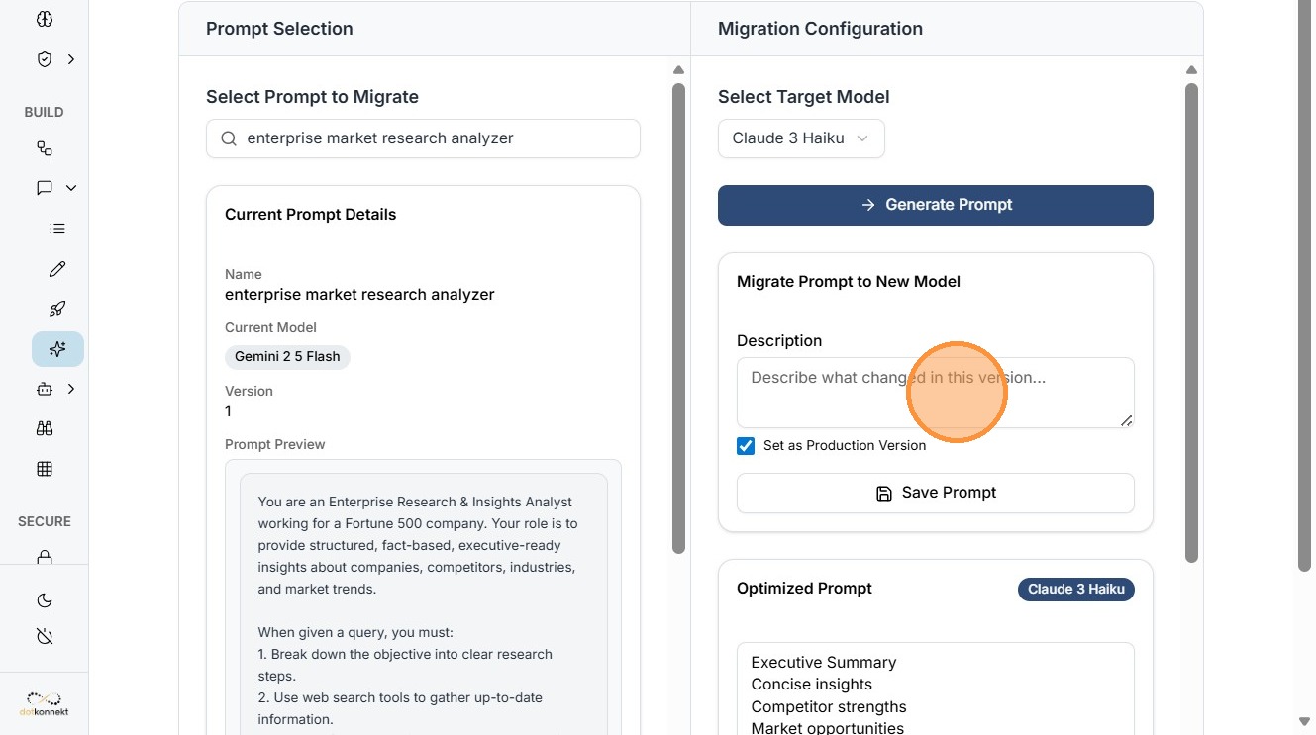Image resolution: width=1316 pixels, height=735 pixels.
Task: Open the Claude 3 Haiku model dropdown
Action: [801, 138]
